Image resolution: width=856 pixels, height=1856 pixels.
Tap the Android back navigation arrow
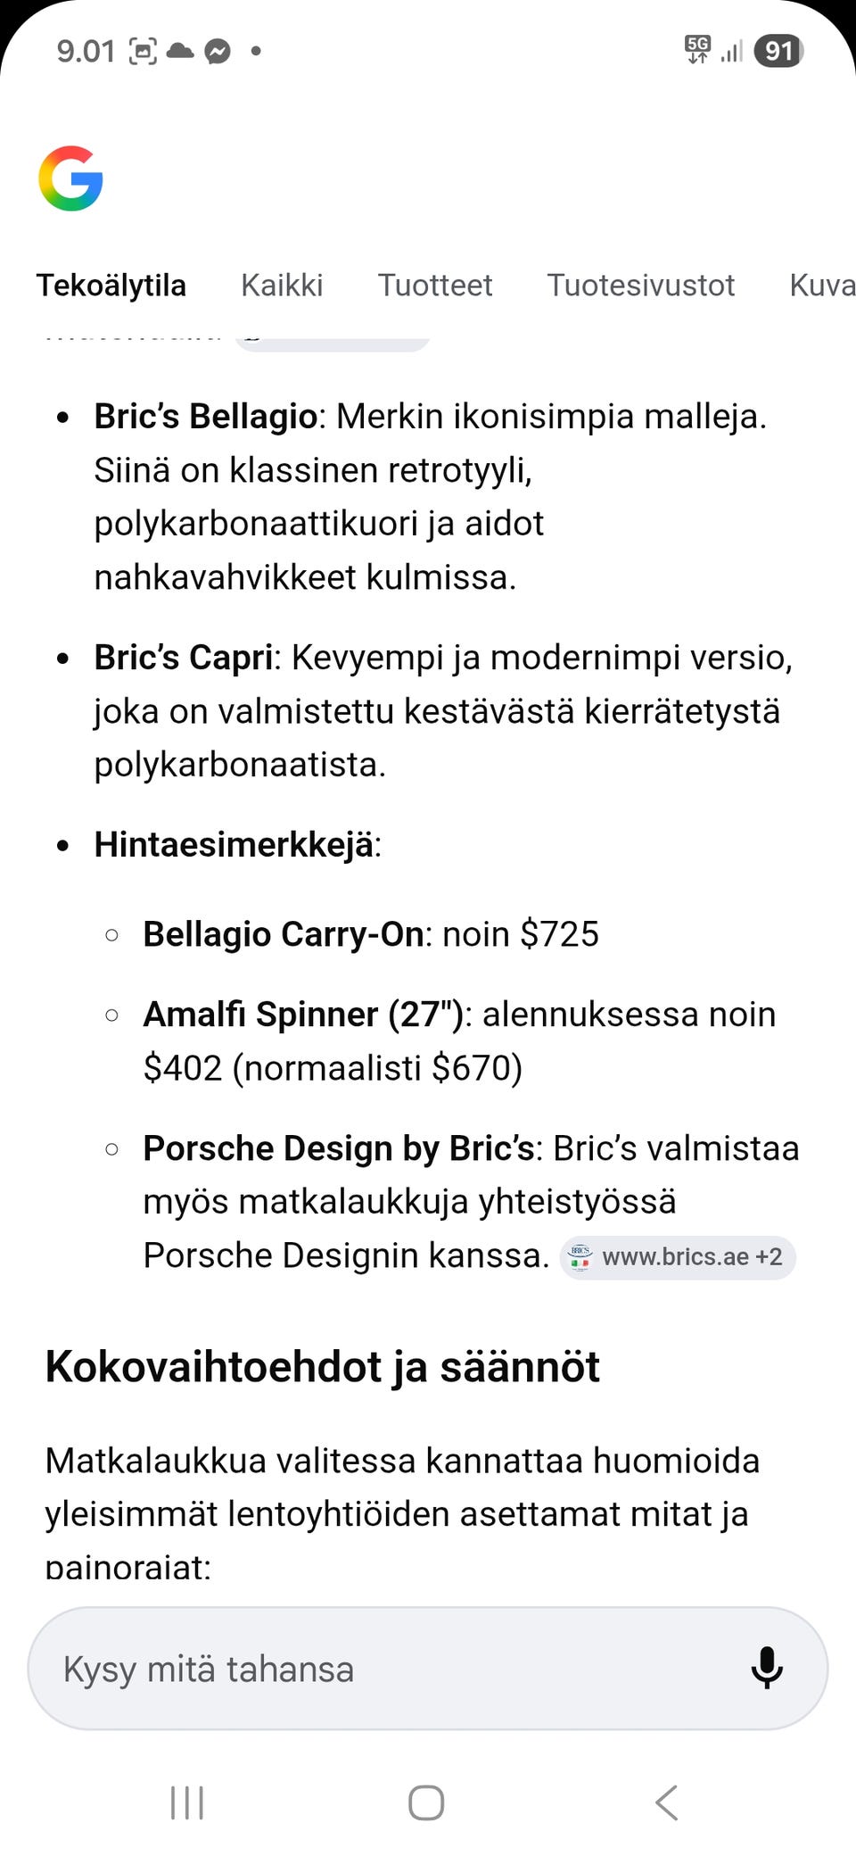pyautogui.click(x=667, y=1802)
